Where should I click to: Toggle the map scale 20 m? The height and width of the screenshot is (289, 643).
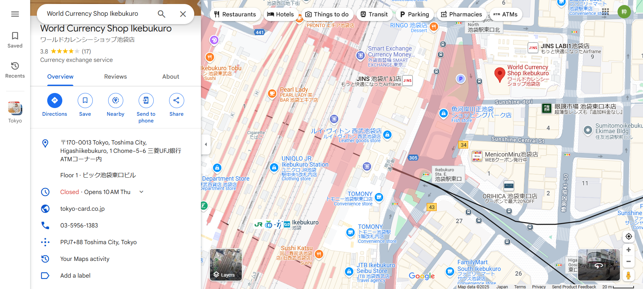tap(618, 287)
